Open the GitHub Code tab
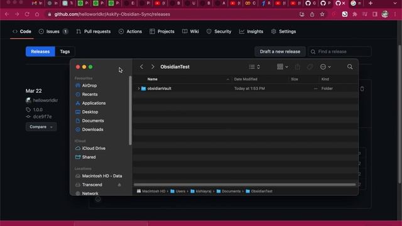Screen dimensions: 402x226 (22, 31)
